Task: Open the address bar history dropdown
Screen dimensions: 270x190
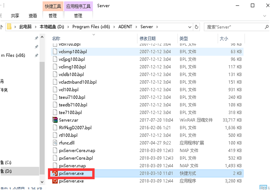Action: [189, 27]
